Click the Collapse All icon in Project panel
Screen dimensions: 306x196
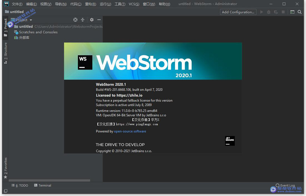82,20
